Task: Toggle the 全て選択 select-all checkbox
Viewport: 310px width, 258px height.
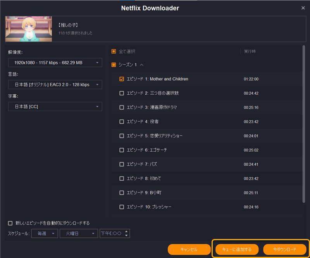Action: (x=114, y=52)
